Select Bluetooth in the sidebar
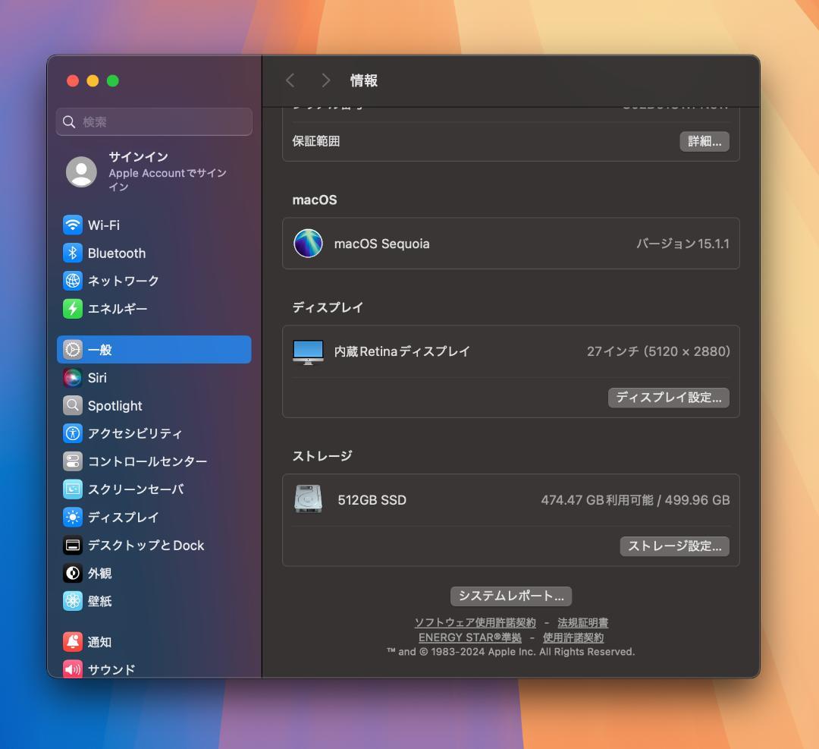Viewport: 819px width, 749px height. coord(154,253)
